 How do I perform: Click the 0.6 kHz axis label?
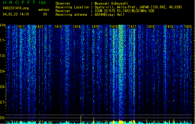[2, 118]
